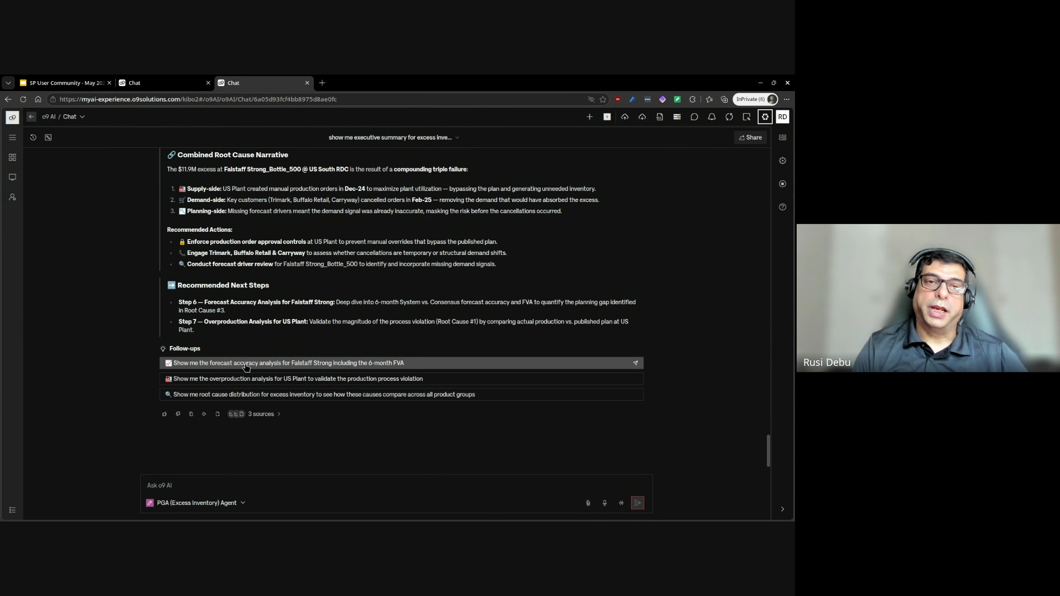The height and width of the screenshot is (596, 1060).
Task: Click the new chat compose icon
Action: pyautogui.click(x=48, y=137)
